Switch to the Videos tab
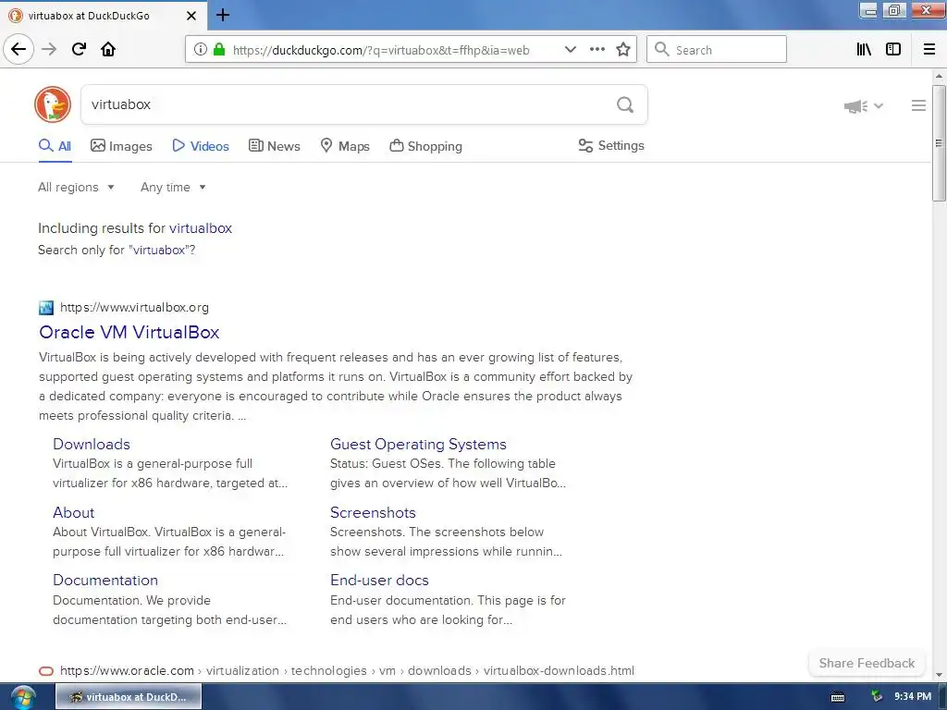This screenshot has width=947, height=710. (201, 146)
